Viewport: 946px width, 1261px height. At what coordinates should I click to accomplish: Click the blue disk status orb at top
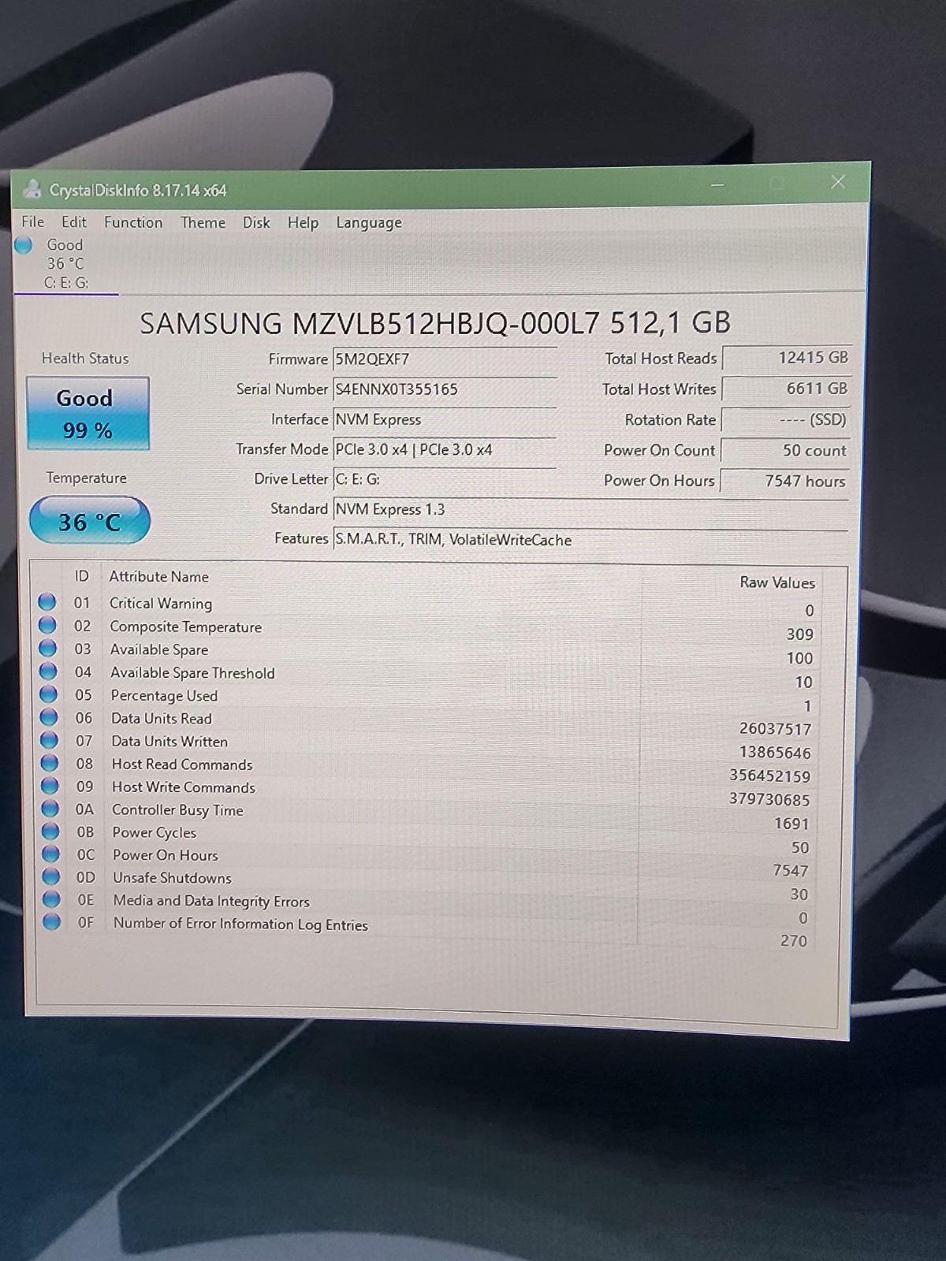[x=24, y=245]
